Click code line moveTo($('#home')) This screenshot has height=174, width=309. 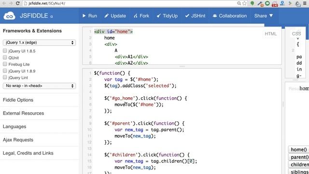[139, 104]
